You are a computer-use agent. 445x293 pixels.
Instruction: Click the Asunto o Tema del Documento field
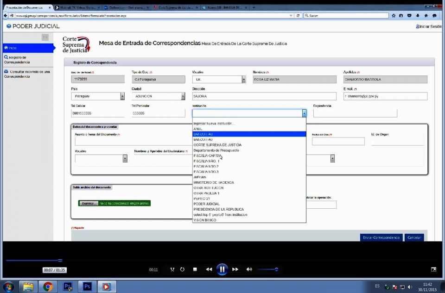pos(133,141)
